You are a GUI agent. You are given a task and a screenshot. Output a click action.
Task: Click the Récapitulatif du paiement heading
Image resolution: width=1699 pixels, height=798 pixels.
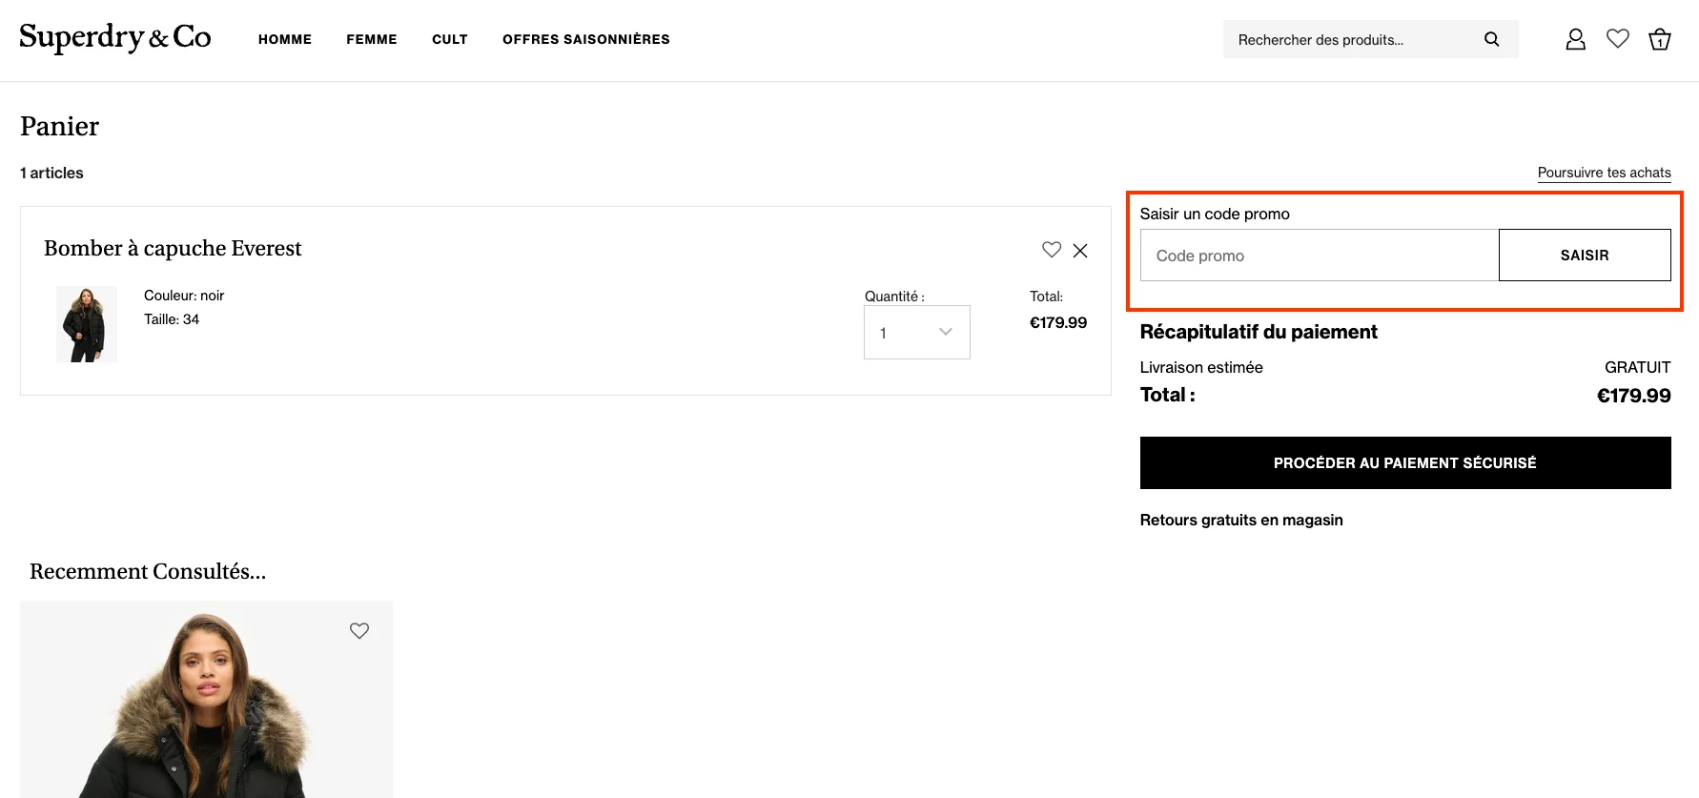click(1259, 332)
